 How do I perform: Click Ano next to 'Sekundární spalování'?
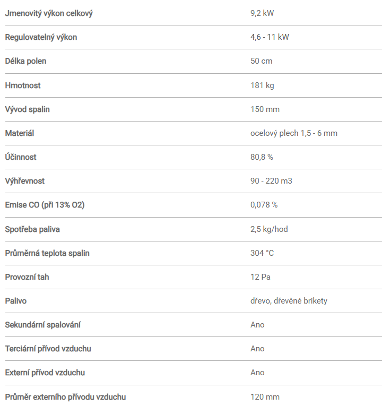[x=257, y=325]
